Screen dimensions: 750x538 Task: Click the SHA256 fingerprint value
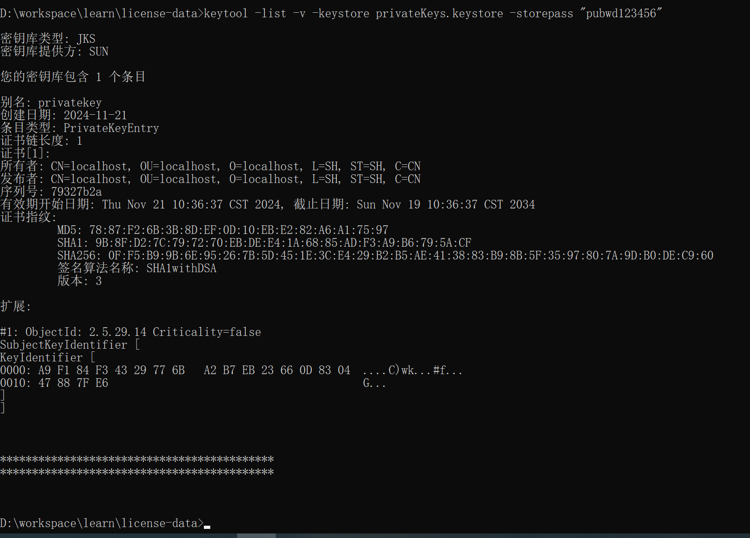pos(410,255)
